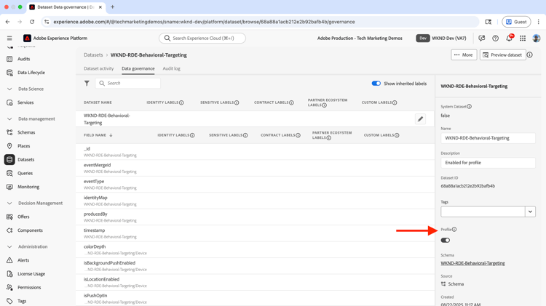Open the feedback chat icon

[x=482, y=39]
